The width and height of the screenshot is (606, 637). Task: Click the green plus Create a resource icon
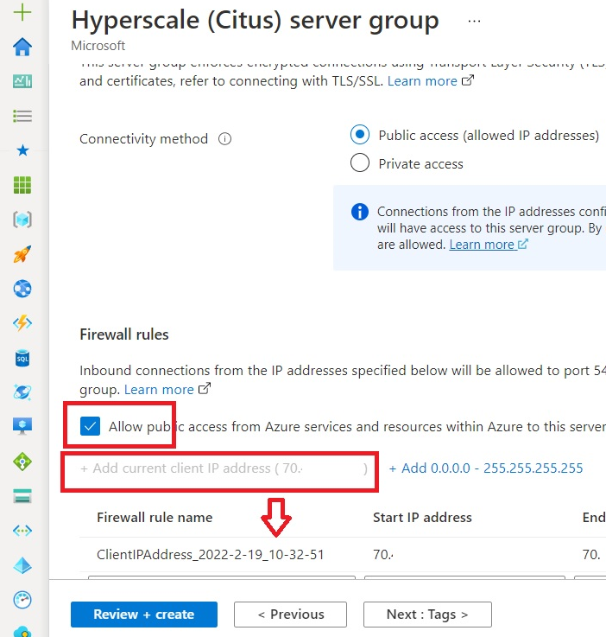pos(22,12)
